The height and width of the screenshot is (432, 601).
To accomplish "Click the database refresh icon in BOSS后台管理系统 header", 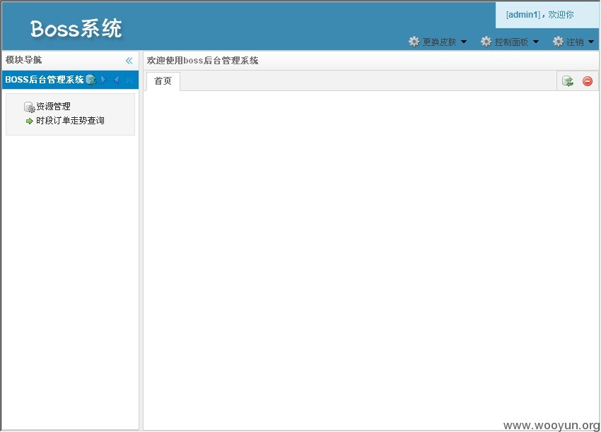I will coord(91,80).
